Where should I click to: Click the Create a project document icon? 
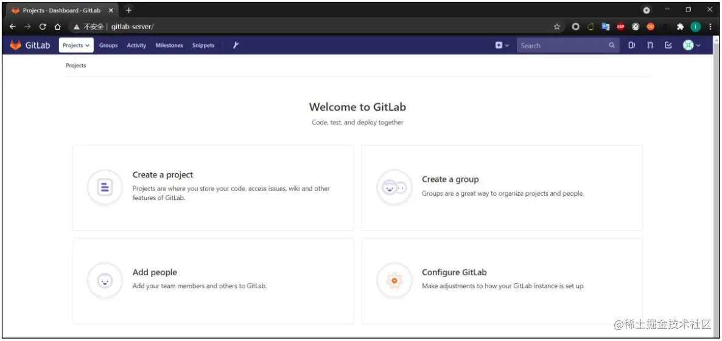[105, 187]
